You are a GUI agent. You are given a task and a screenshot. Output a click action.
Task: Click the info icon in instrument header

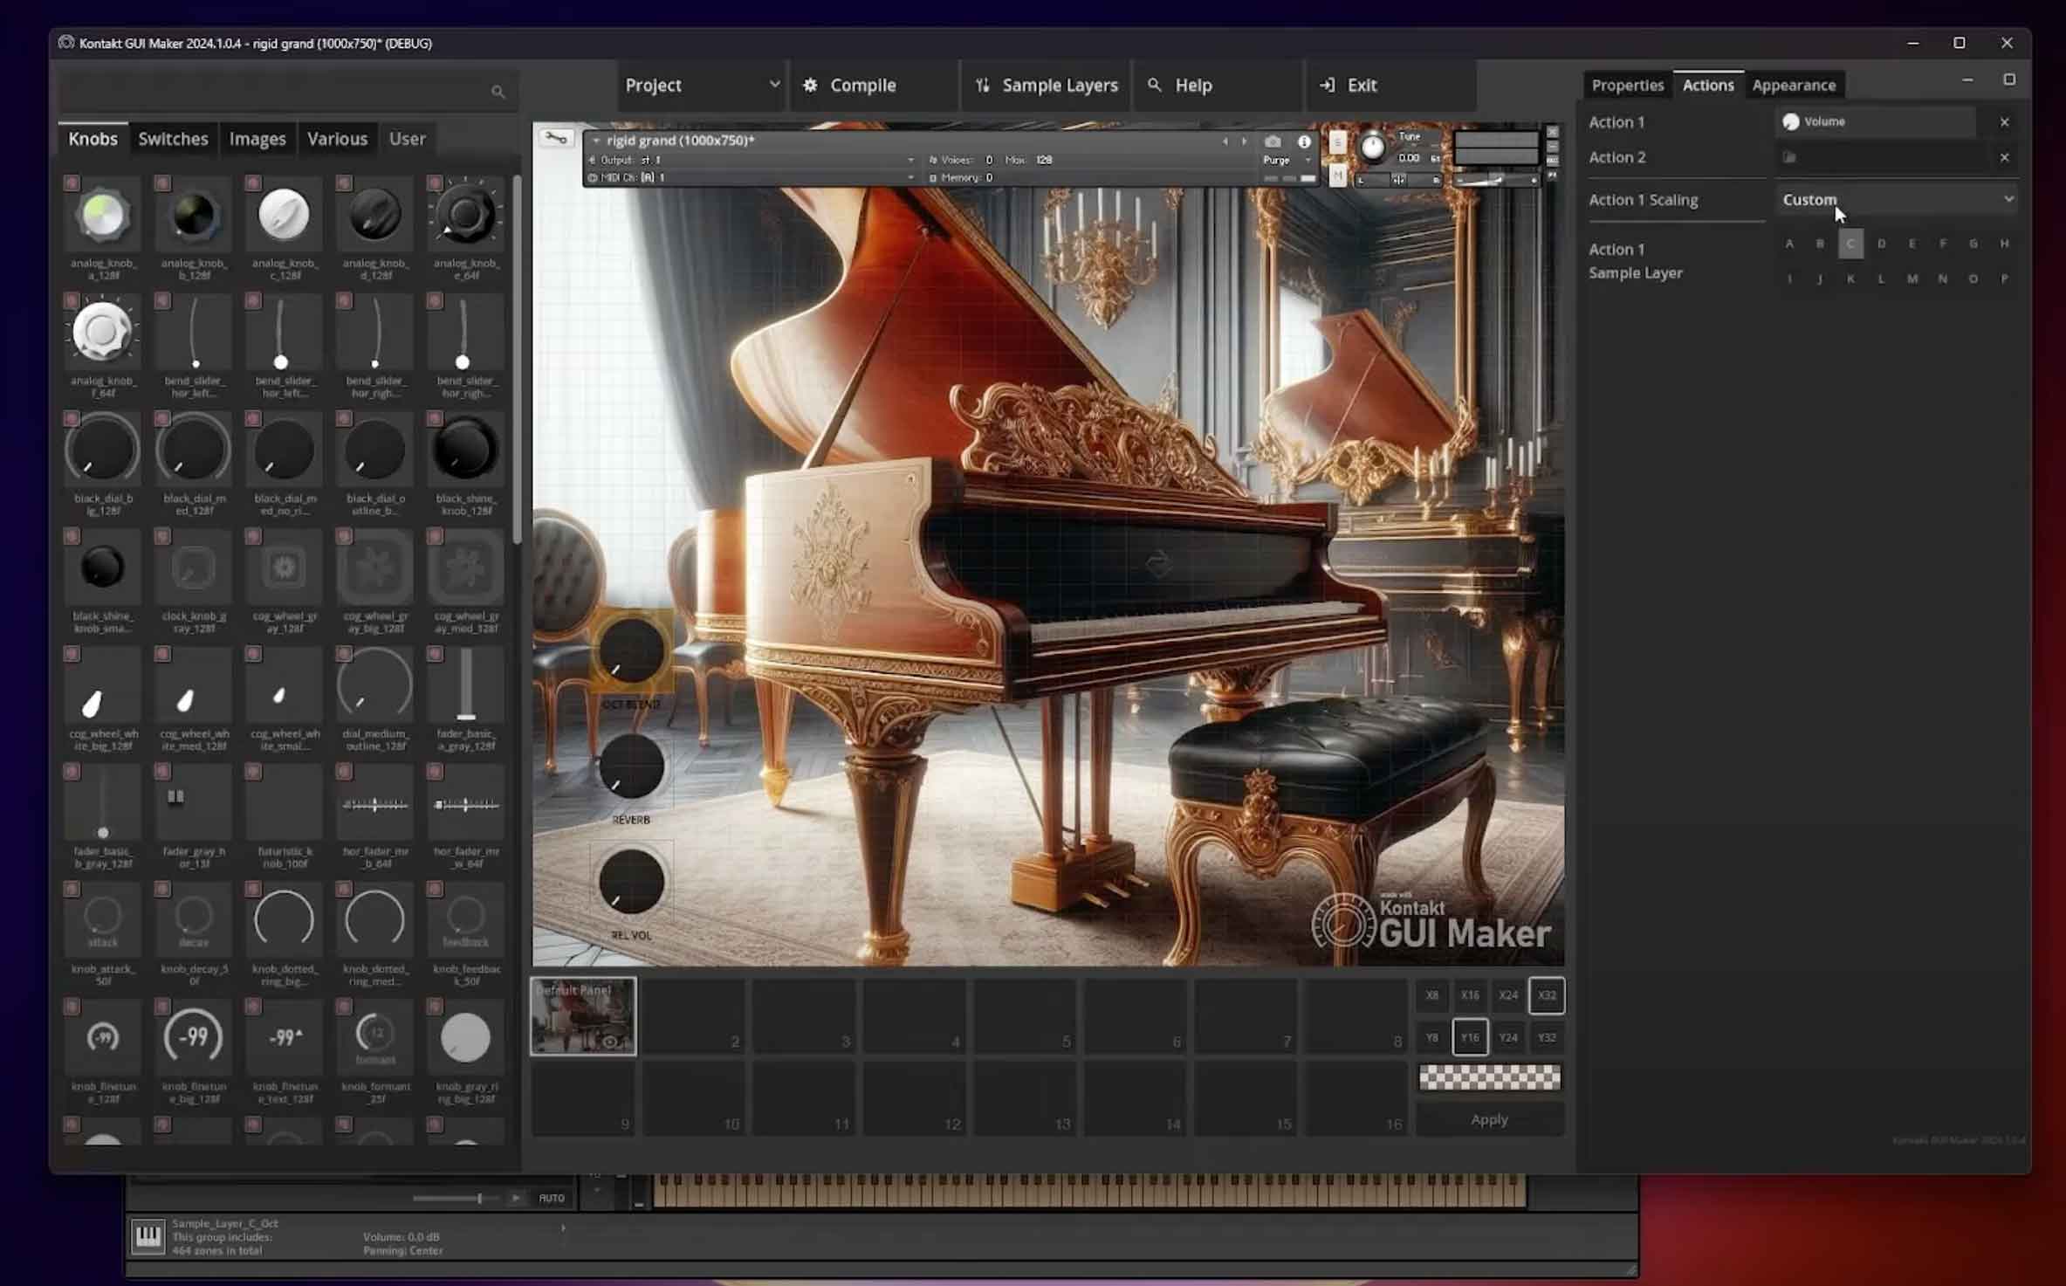(1304, 141)
